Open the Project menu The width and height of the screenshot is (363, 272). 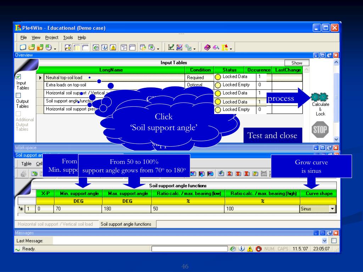coord(52,38)
